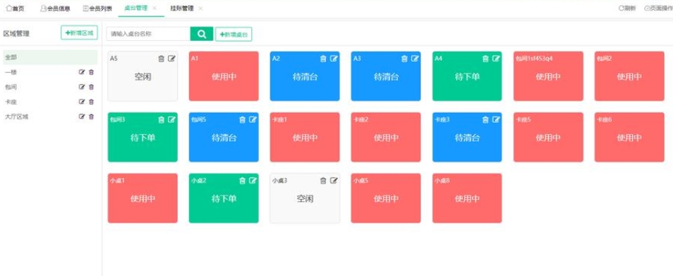Click the 新增区域 button
The height and width of the screenshot is (276, 673).
(80, 32)
